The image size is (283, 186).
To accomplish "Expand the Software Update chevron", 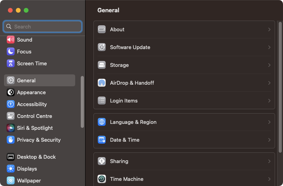I will tap(269, 47).
